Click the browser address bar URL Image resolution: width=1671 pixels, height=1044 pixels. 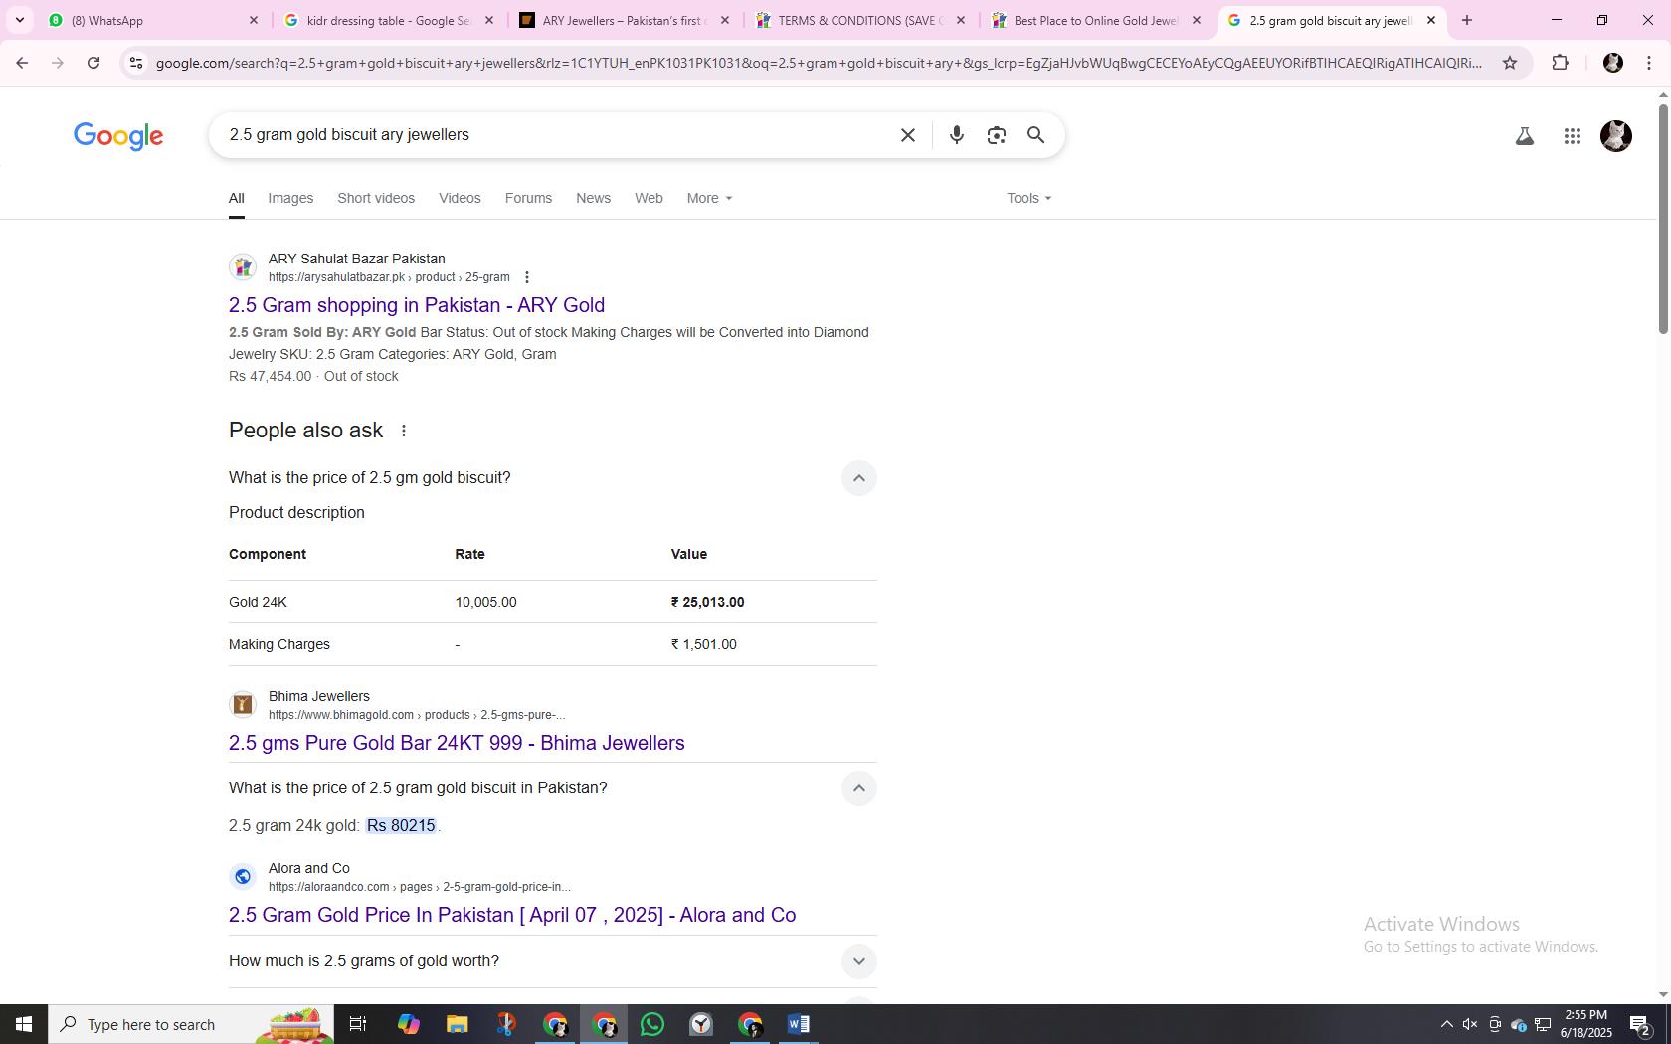pyautogui.click(x=819, y=63)
